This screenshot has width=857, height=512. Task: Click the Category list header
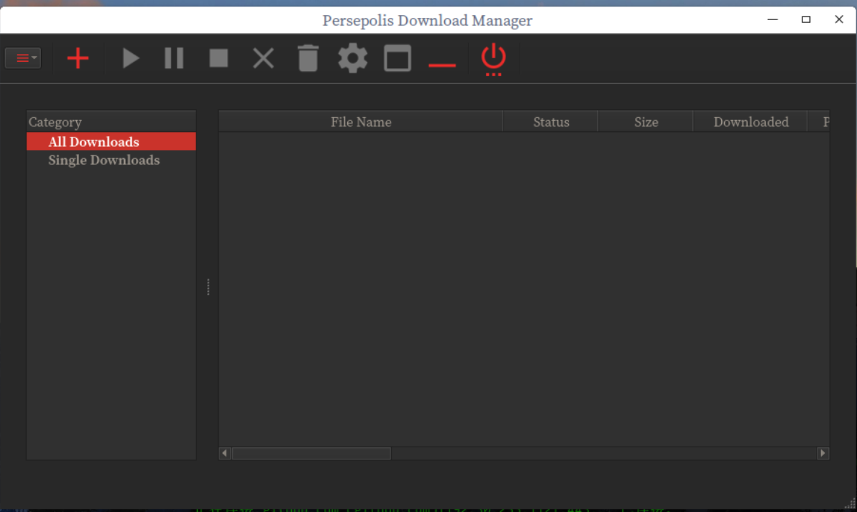point(111,122)
